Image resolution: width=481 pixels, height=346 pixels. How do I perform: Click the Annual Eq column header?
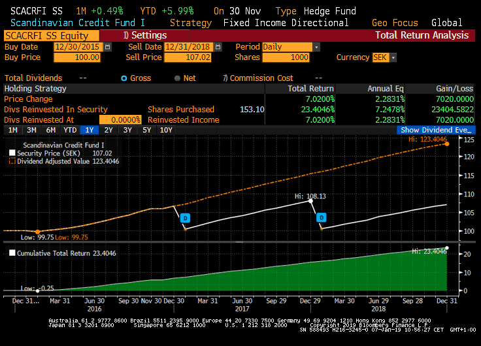[386, 89]
